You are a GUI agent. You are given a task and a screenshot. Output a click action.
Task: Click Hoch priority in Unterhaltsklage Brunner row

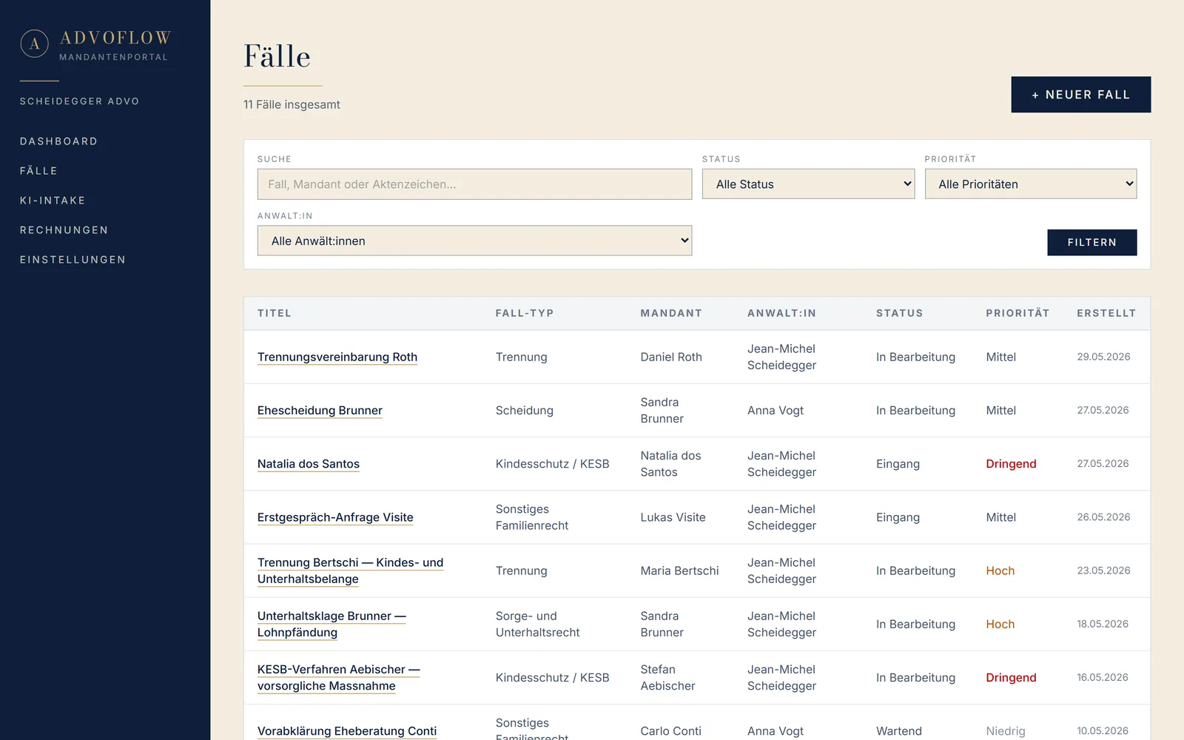1000,624
